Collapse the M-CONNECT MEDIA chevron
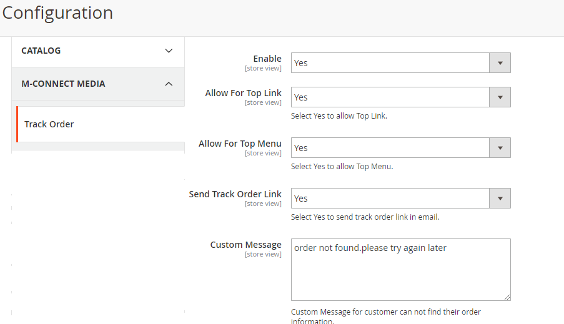The width and height of the screenshot is (564, 324). click(169, 84)
